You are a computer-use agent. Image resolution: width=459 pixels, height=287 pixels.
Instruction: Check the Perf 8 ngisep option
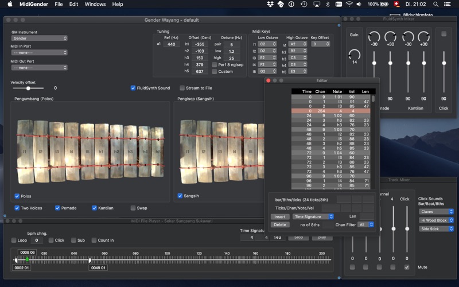214,64
